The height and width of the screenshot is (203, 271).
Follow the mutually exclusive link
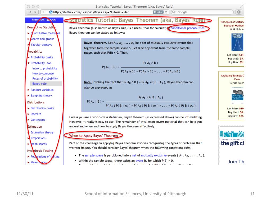point(154,155)
